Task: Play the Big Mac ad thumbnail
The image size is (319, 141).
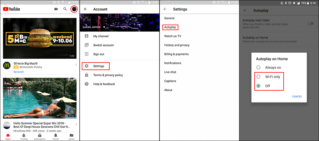Action: [40, 39]
